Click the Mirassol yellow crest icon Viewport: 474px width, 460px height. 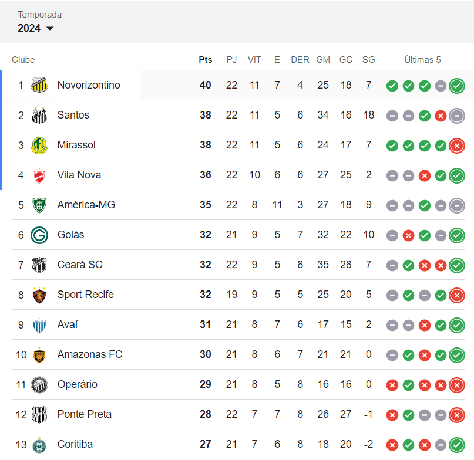pos(39,145)
